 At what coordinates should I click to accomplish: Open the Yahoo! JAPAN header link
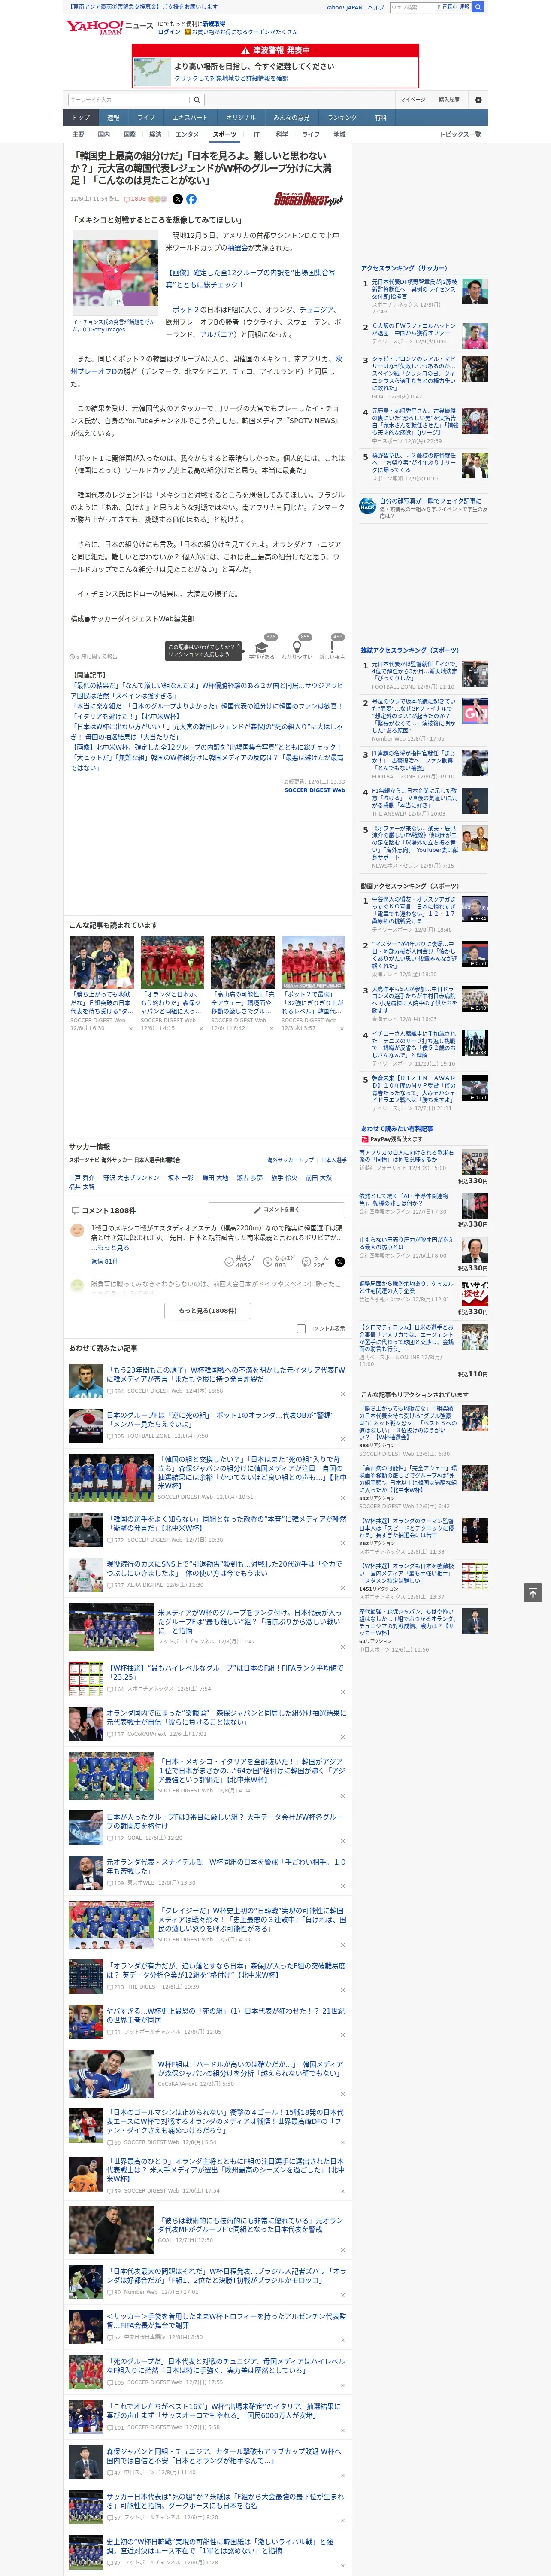pos(344,7)
